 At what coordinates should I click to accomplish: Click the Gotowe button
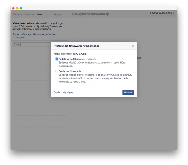pos(128,93)
